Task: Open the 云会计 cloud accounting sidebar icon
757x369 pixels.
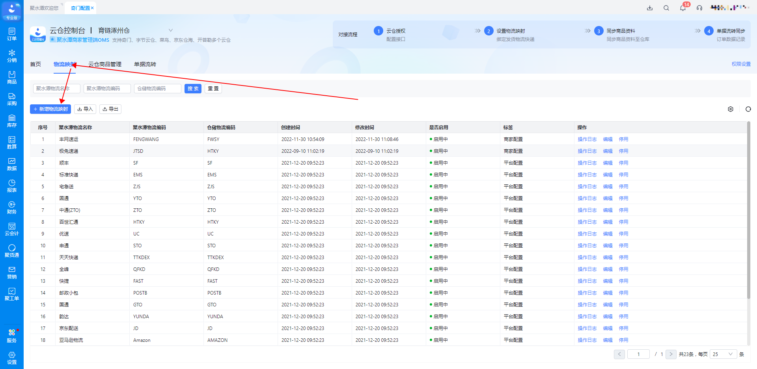Action: [x=12, y=229]
